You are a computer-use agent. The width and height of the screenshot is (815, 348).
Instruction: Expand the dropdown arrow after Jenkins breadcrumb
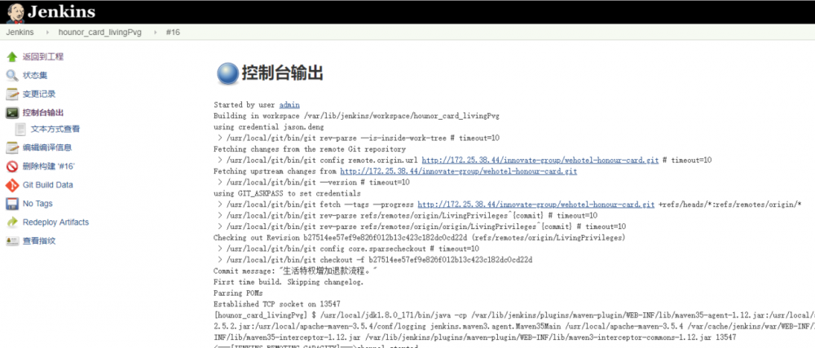[x=46, y=33]
